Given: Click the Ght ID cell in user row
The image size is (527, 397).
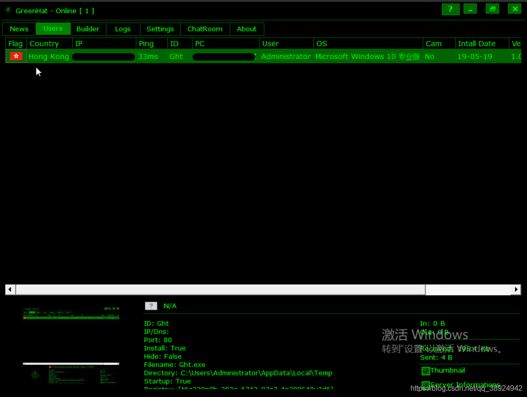Looking at the screenshot, I should (176, 56).
